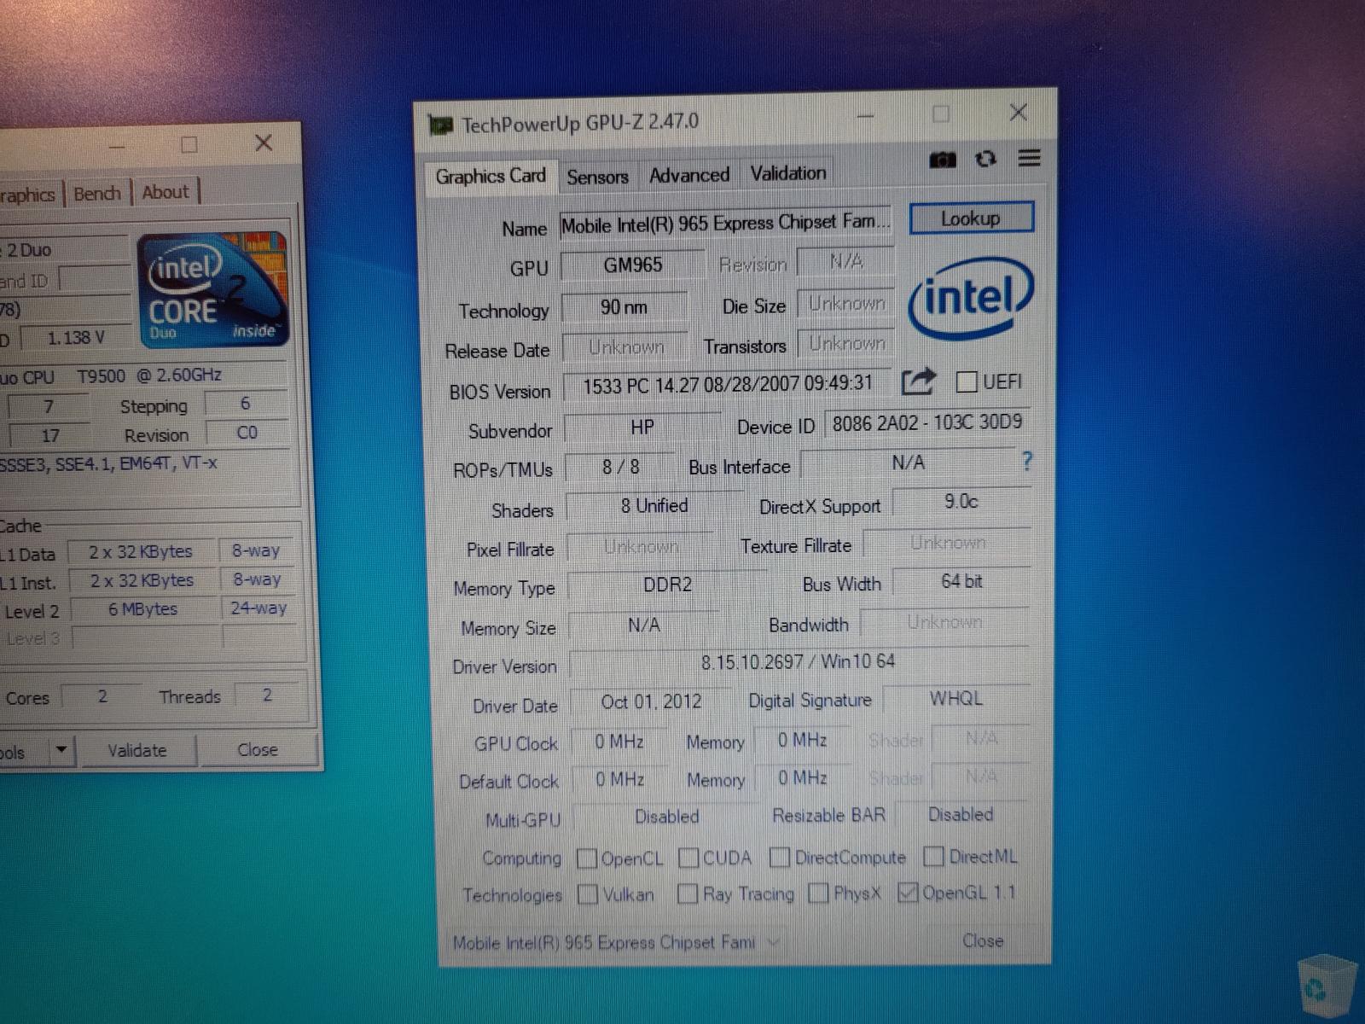Switch to the Graphics Card tab
The width and height of the screenshot is (1365, 1024).
(x=491, y=177)
